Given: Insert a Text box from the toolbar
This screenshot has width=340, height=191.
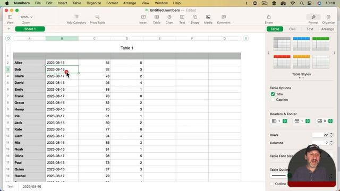Looking at the screenshot, I should click(182, 17).
